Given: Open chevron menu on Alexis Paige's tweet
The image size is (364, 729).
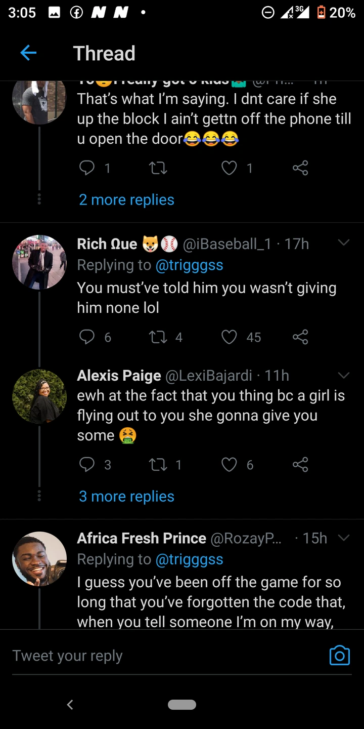Looking at the screenshot, I should (344, 375).
